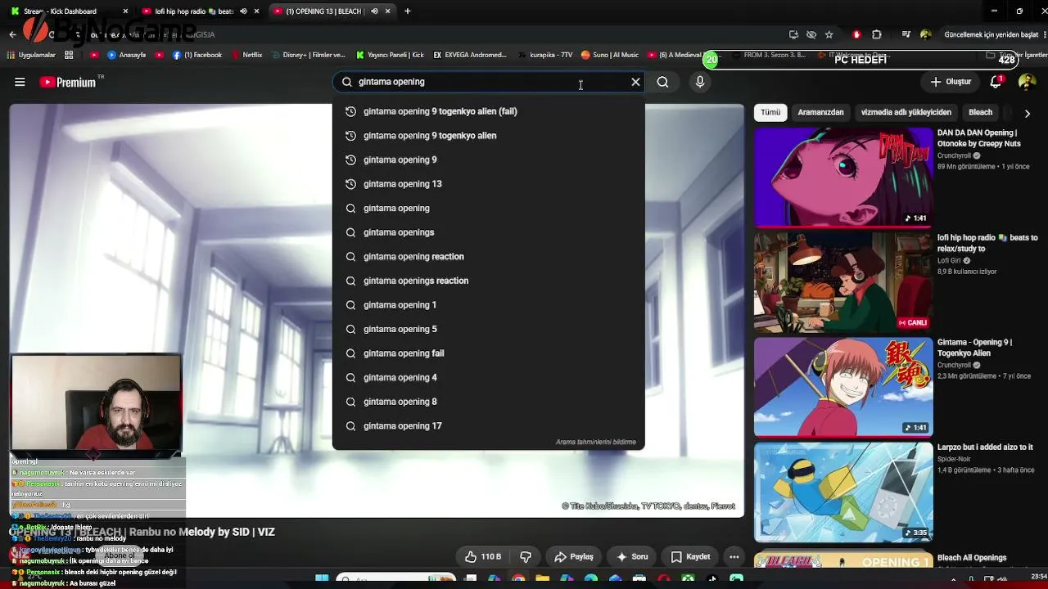Open the Netflix bookmark
This screenshot has width=1048, height=589.
coord(246,56)
